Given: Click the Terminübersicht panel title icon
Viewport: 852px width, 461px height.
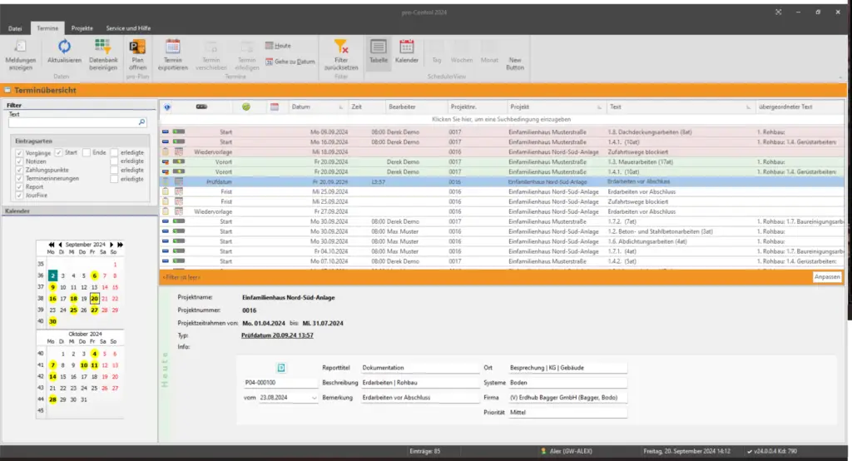Looking at the screenshot, I should click(7, 90).
